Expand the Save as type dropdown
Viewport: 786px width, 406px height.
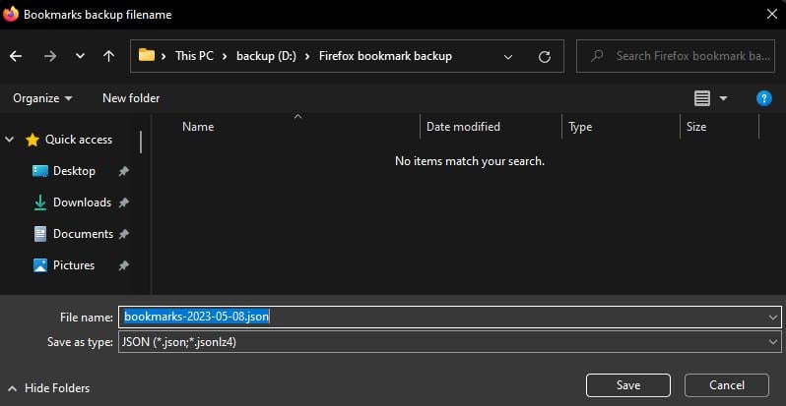(x=772, y=341)
